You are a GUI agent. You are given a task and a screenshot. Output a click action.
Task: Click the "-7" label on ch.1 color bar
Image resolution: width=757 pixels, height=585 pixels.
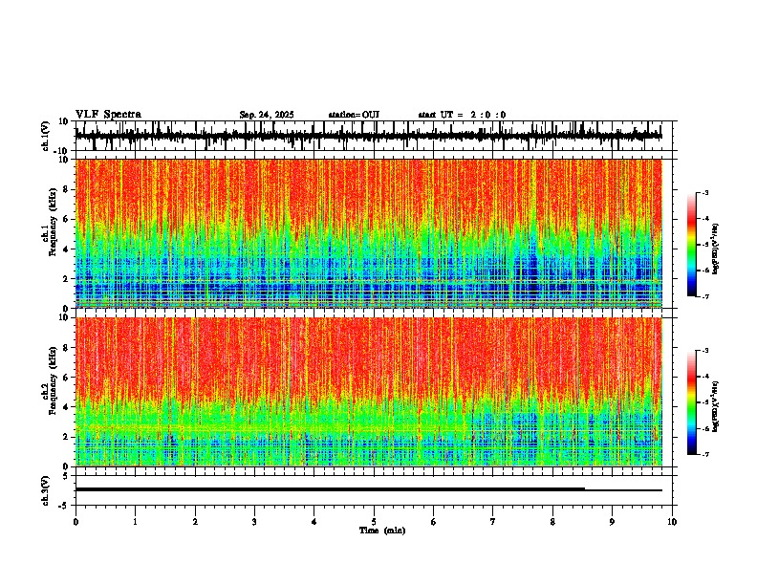pos(705,297)
